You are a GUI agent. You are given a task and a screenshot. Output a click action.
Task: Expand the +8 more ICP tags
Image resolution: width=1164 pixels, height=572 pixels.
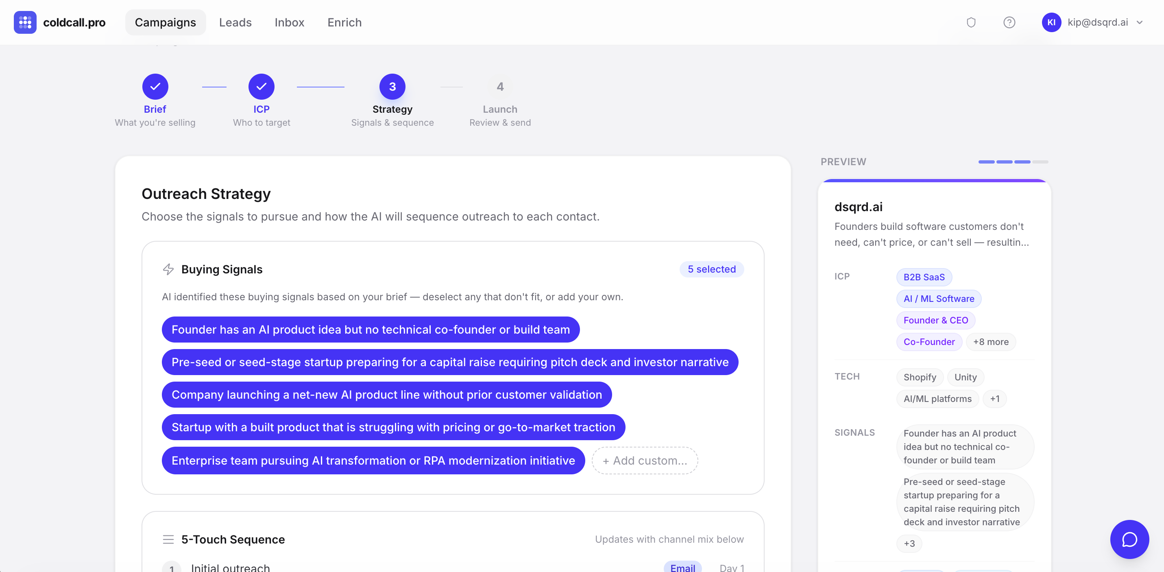(x=990, y=342)
